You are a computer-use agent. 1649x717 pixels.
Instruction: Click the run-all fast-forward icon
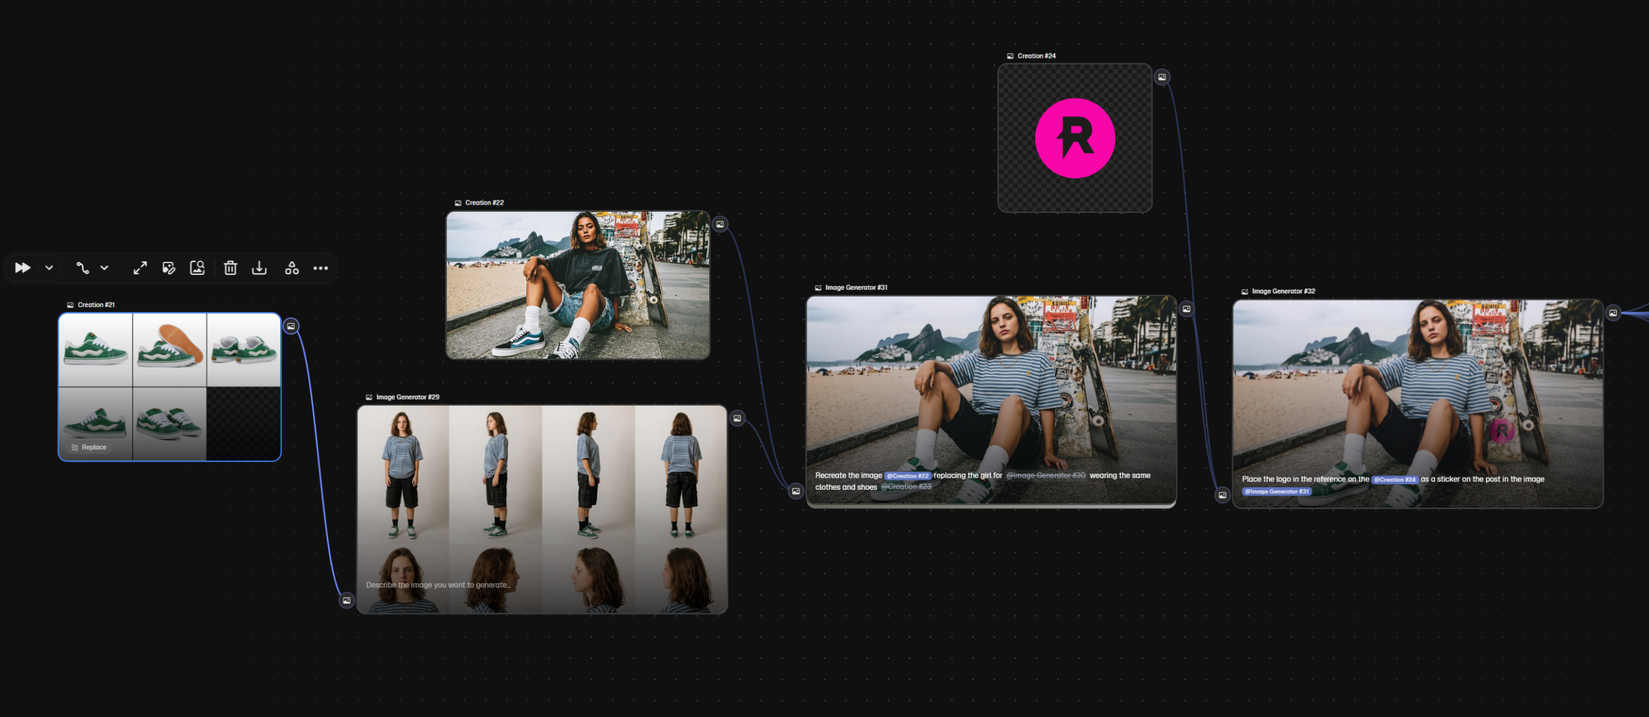pos(23,268)
